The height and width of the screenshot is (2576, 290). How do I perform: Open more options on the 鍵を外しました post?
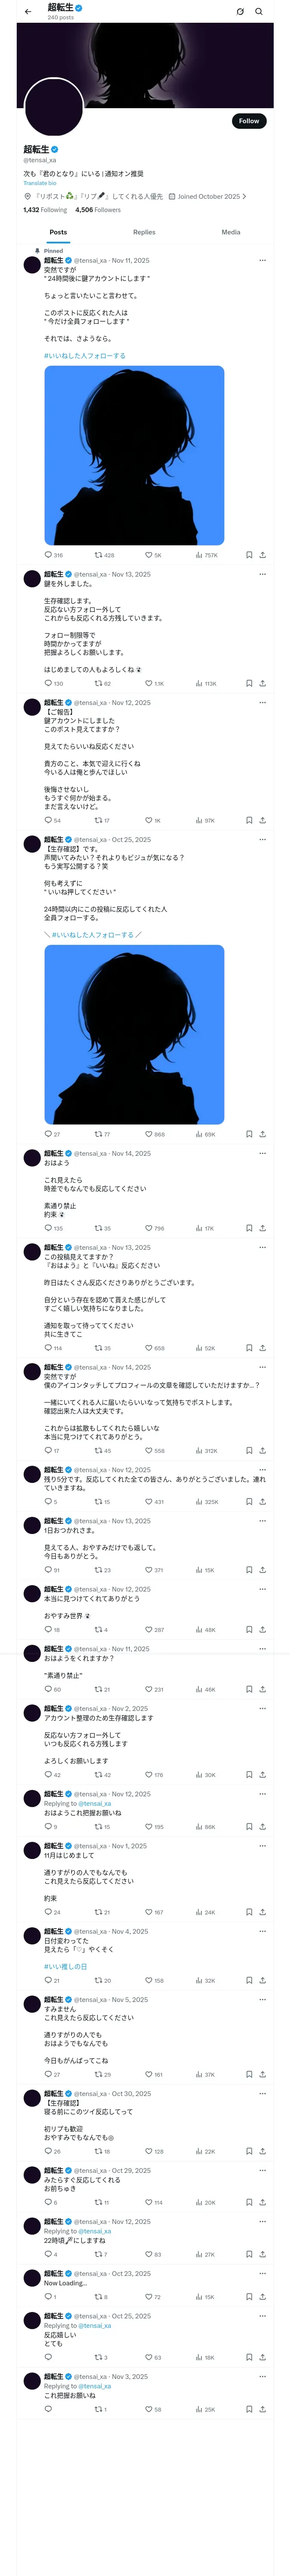coord(262,574)
